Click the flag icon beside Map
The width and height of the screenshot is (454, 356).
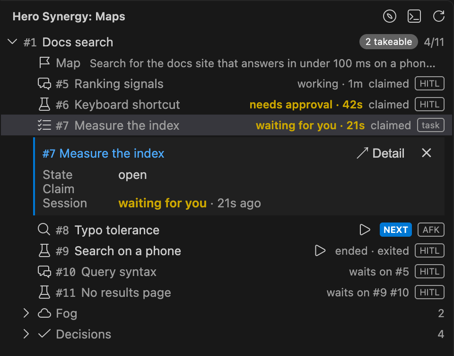[44, 62]
